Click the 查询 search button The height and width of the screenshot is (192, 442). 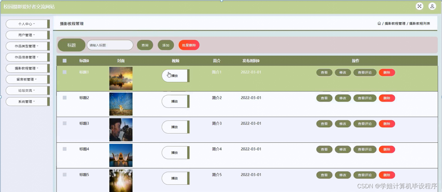[x=145, y=45]
